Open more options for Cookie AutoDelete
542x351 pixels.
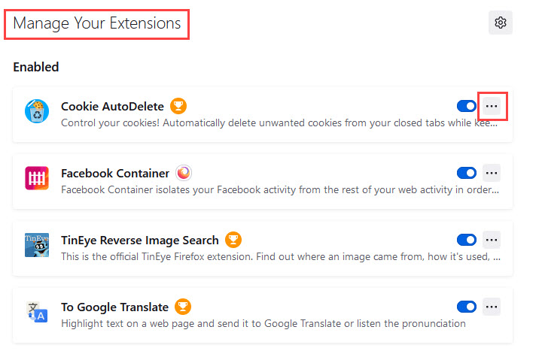tap(492, 107)
